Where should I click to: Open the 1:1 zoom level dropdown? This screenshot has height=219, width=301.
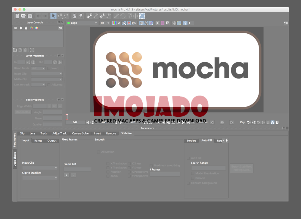105,23
